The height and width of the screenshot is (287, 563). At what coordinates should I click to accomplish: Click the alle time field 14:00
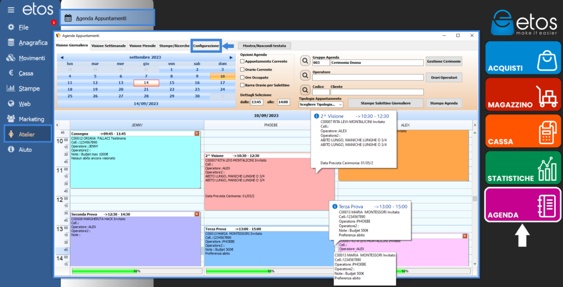[284, 102]
